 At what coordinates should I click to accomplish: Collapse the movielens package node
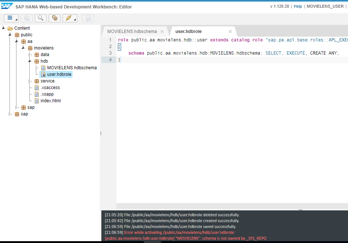click(24, 48)
